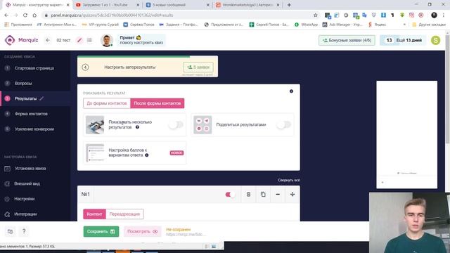Click the Посмотреть preview button

click(143, 231)
